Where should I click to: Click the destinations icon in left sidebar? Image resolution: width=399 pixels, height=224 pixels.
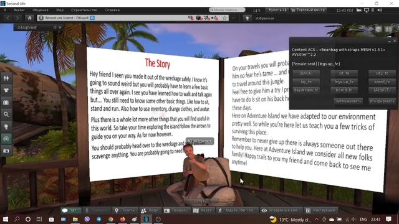6,102
